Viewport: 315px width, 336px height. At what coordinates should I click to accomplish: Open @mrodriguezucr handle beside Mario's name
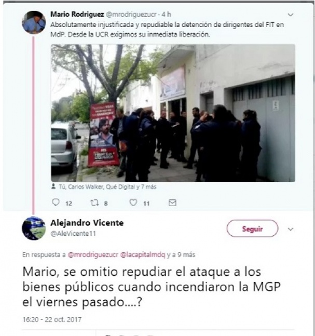[x=131, y=15]
